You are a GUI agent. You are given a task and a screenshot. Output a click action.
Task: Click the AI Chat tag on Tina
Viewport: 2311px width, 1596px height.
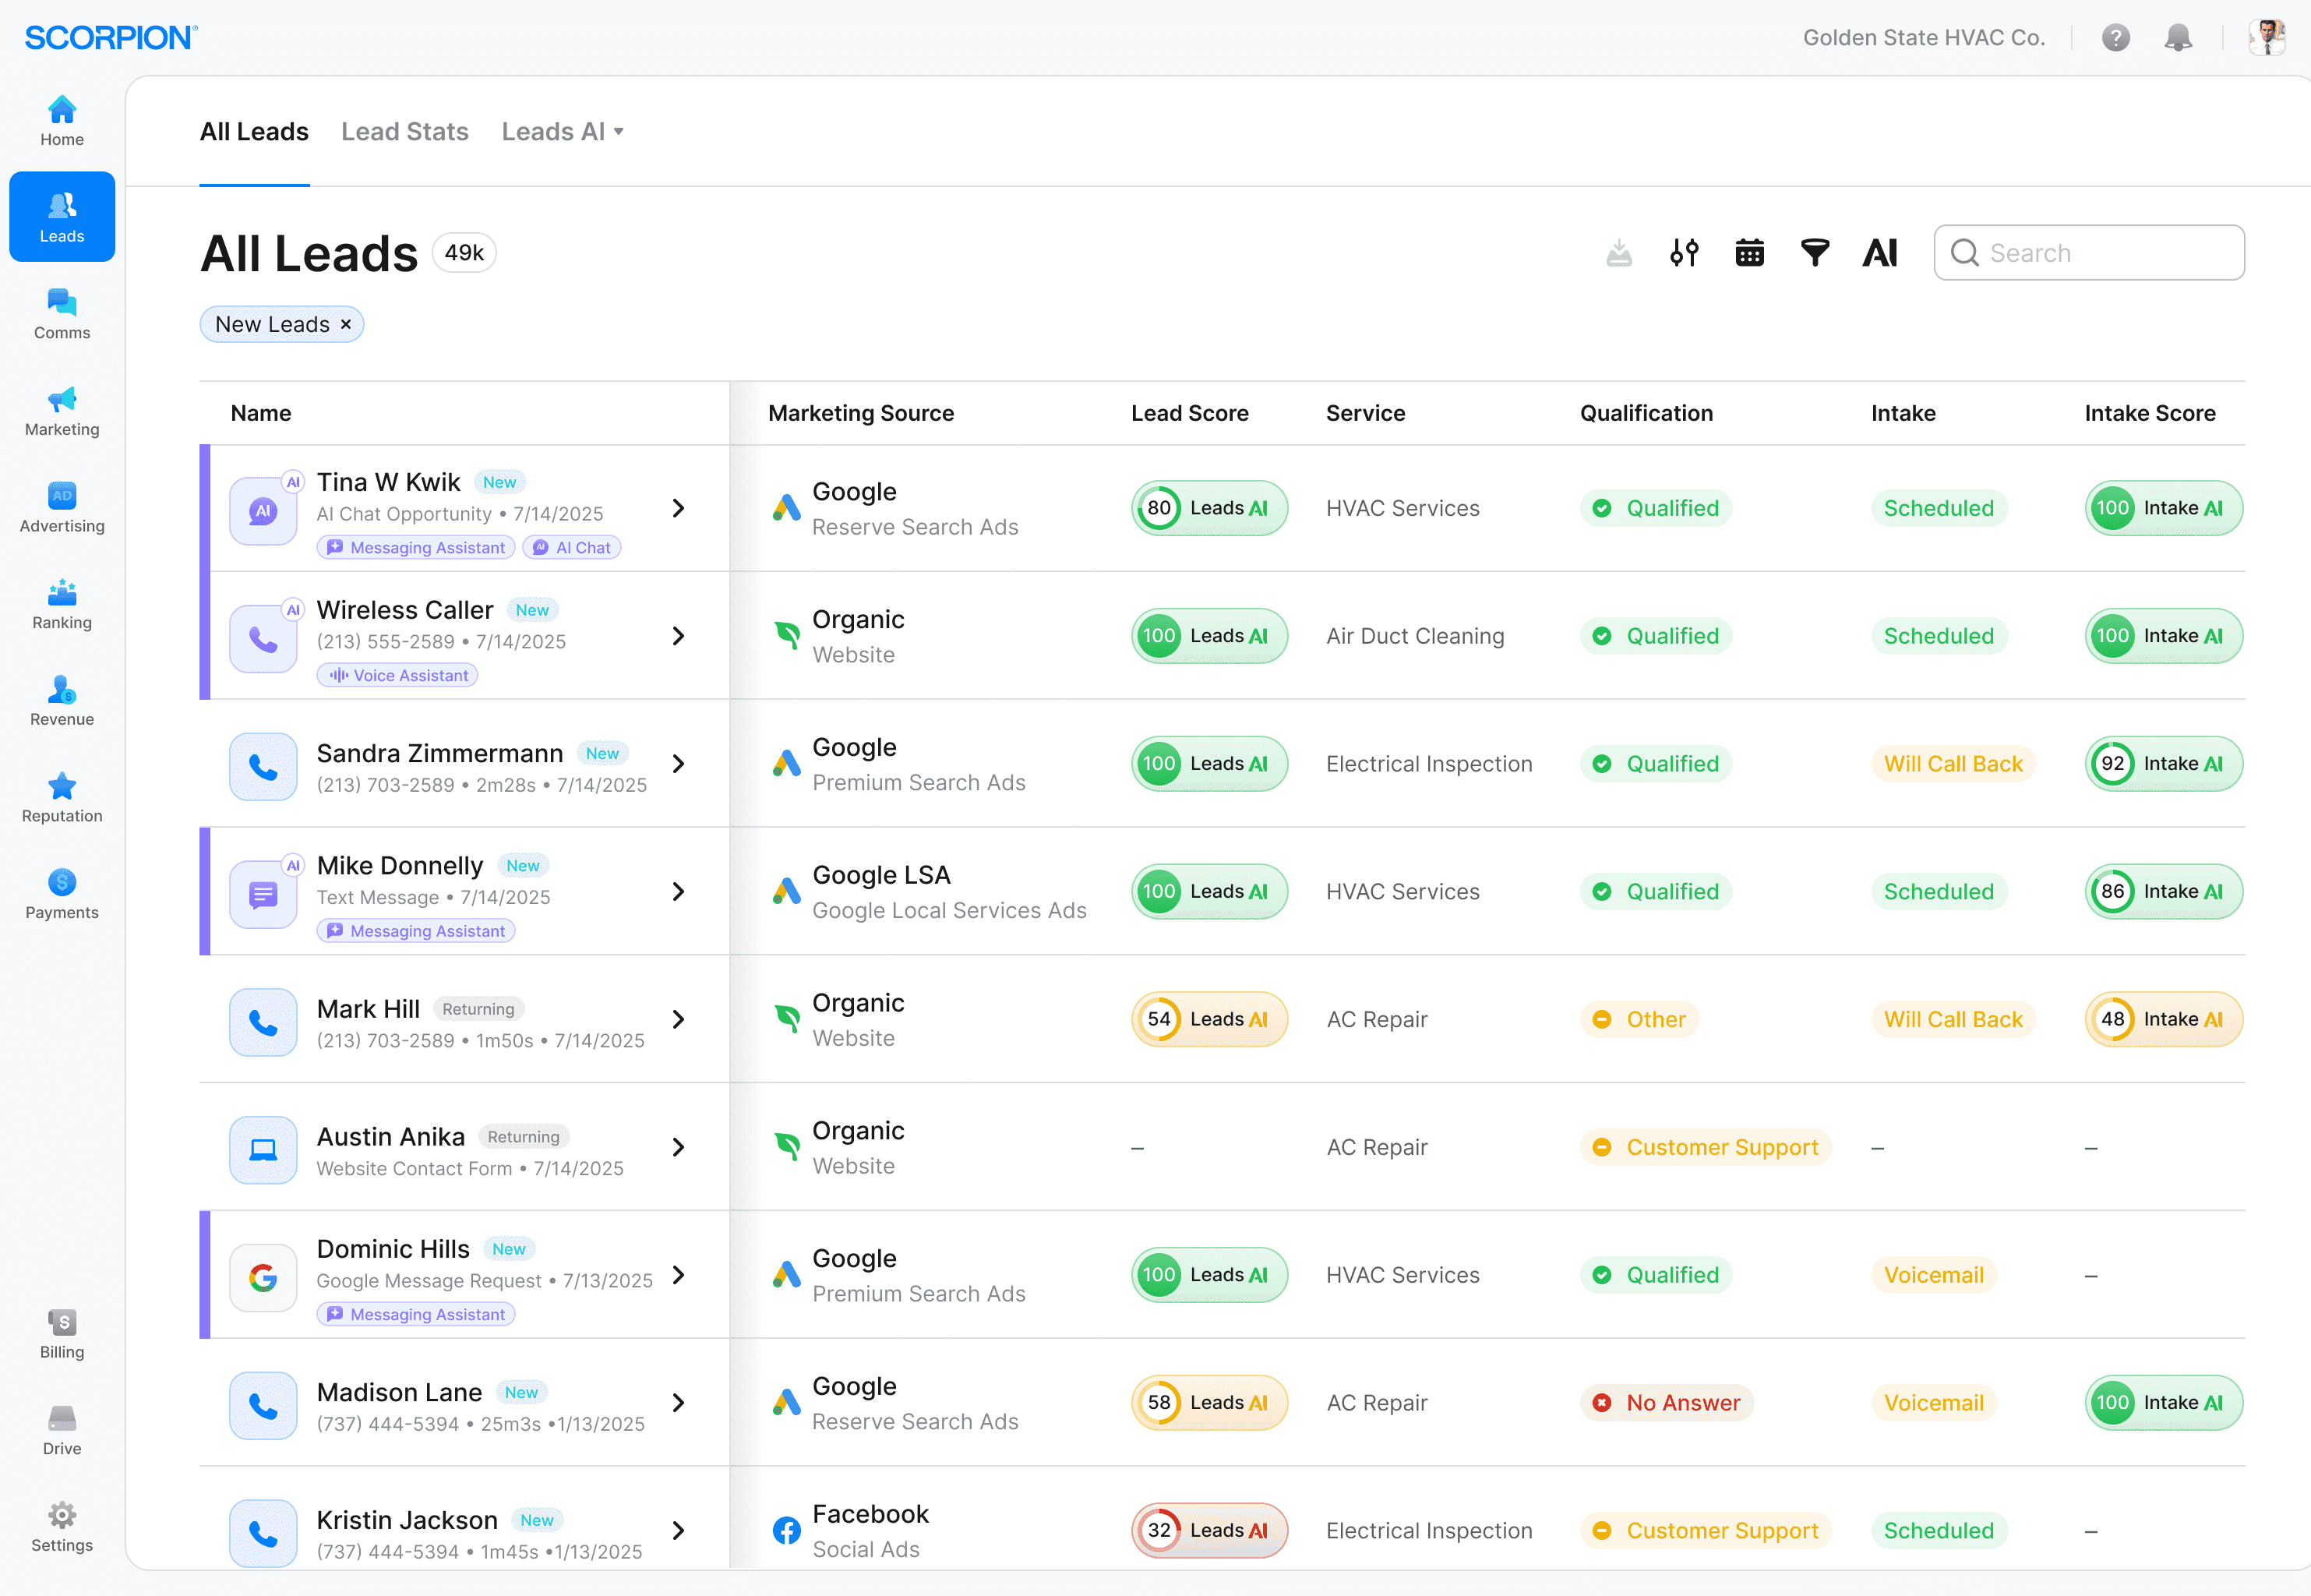pyautogui.click(x=572, y=548)
